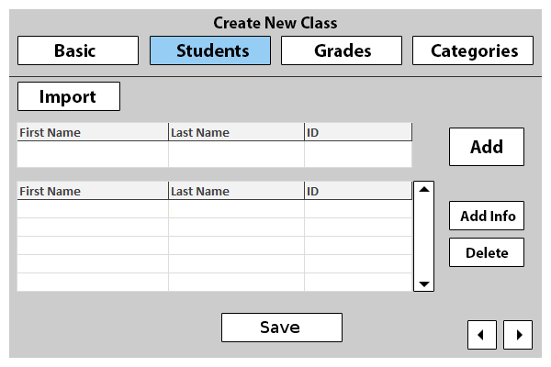This screenshot has width=551, height=367.
Task: Click the First Name entry field in the top table
Action: click(x=92, y=154)
